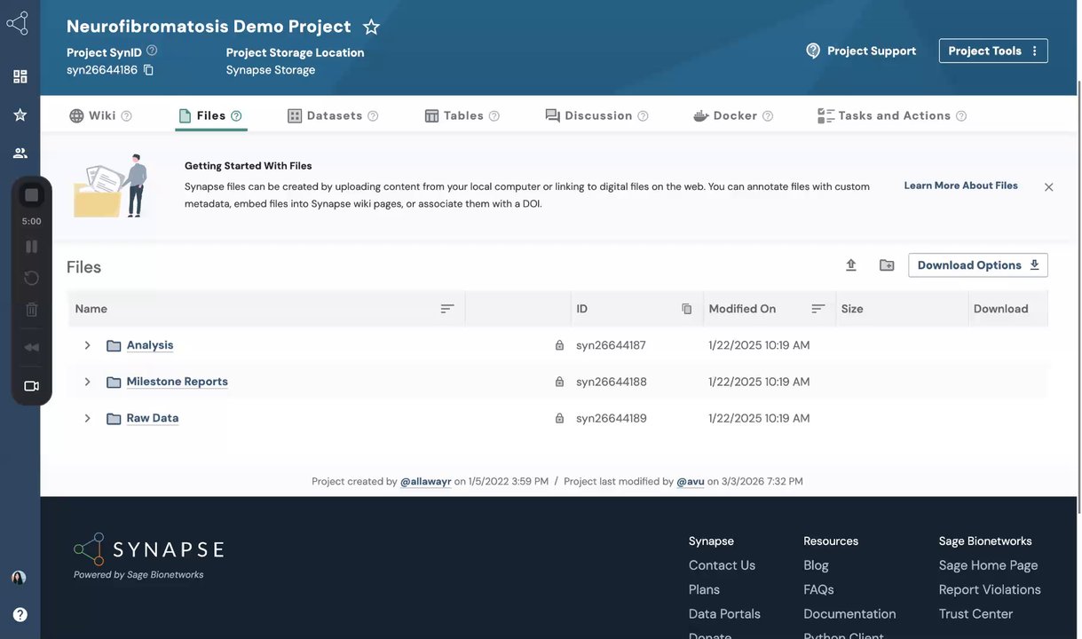Open the Project Tools menu
Screen dimensions: 1082x639
coord(993,51)
